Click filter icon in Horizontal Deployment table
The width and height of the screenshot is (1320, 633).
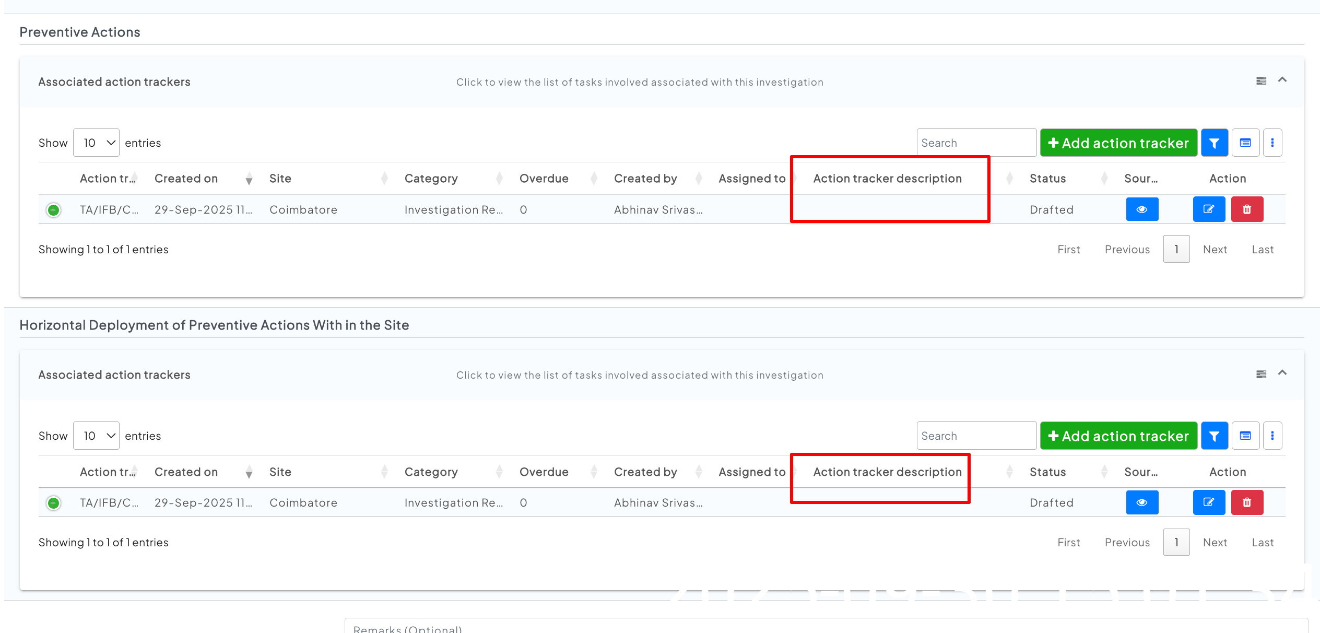coord(1214,436)
